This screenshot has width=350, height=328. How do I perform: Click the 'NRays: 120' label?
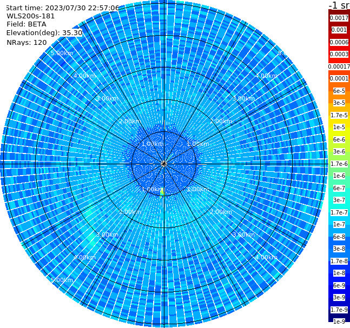coord(27,42)
